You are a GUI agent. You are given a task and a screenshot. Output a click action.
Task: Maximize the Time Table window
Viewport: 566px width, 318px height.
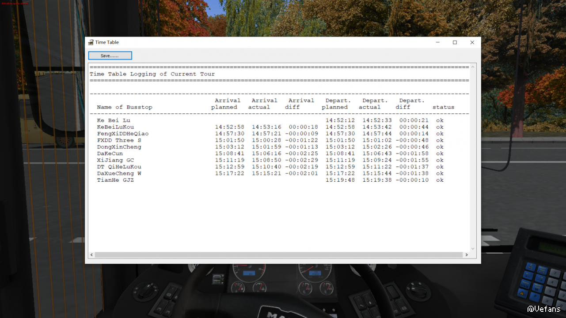455,42
